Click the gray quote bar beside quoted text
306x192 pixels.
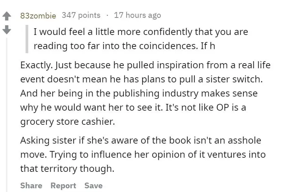click(x=27, y=39)
